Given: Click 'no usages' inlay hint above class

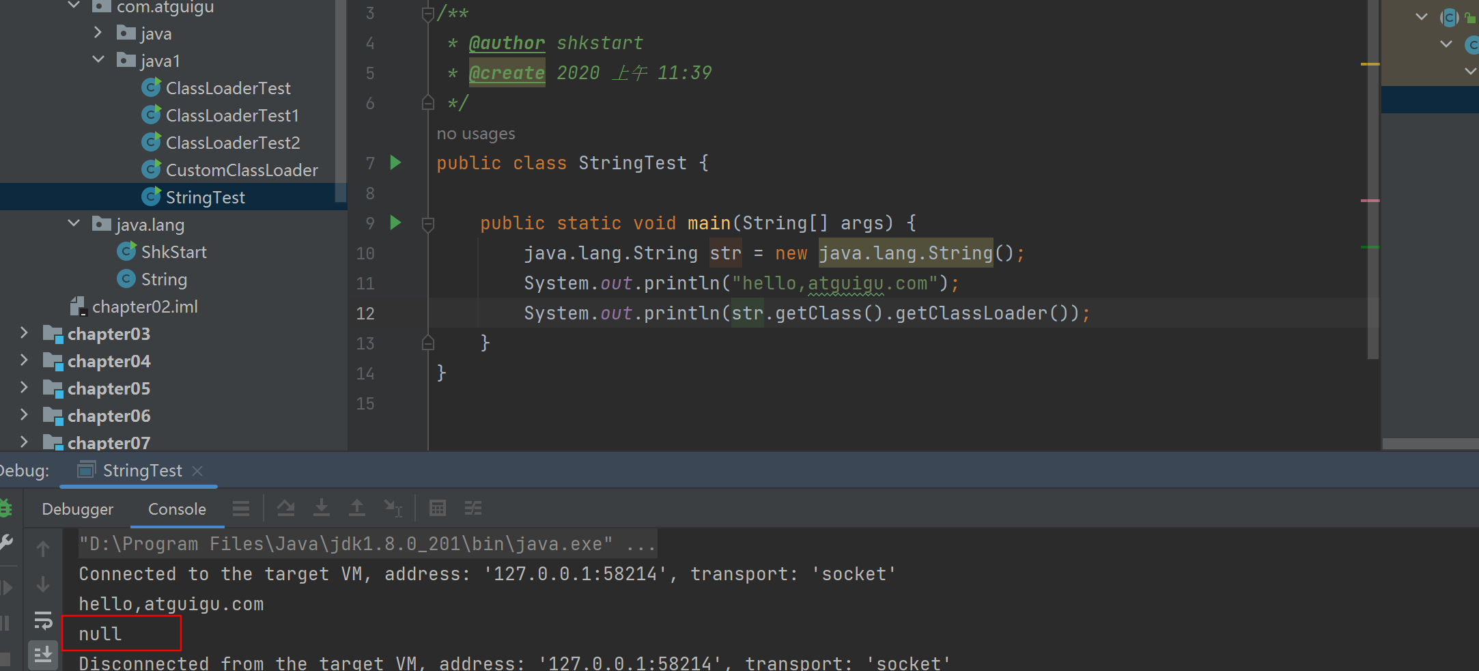Looking at the screenshot, I should pos(476,134).
